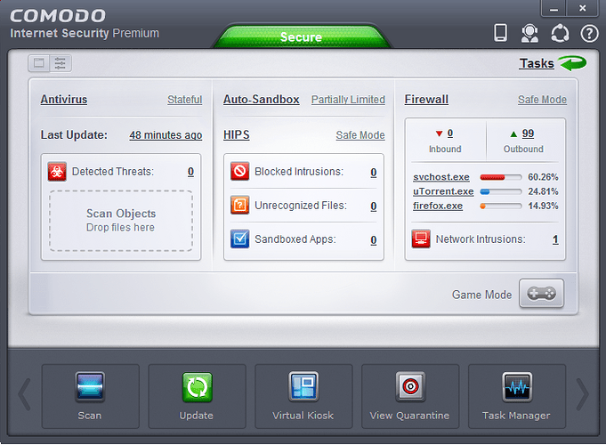
Task: View outbound connections count 99
Action: tap(528, 133)
